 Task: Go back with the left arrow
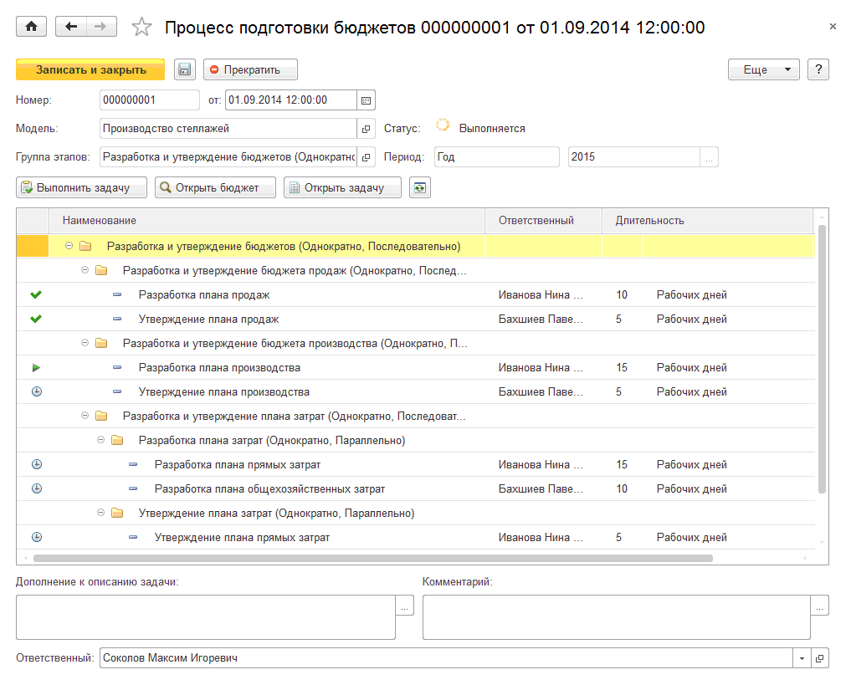tap(71, 27)
